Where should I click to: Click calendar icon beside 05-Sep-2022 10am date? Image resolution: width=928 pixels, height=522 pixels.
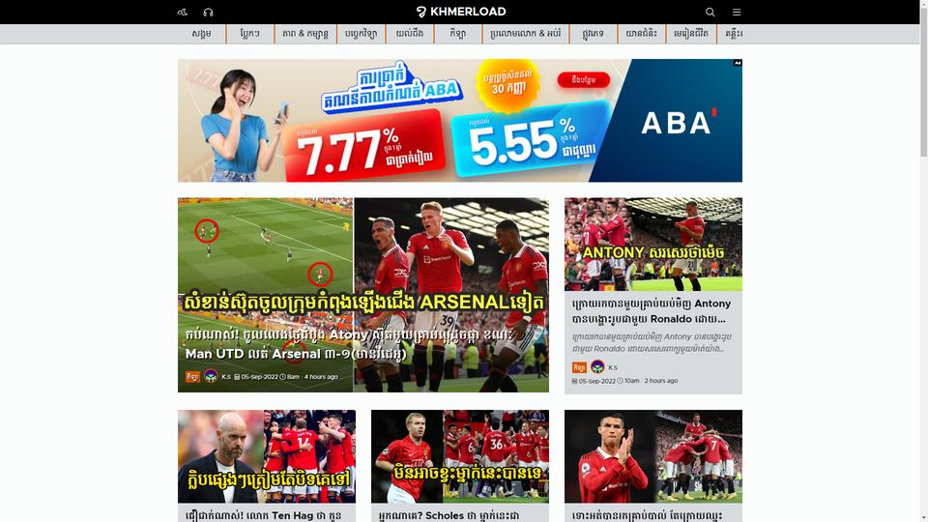click(574, 381)
